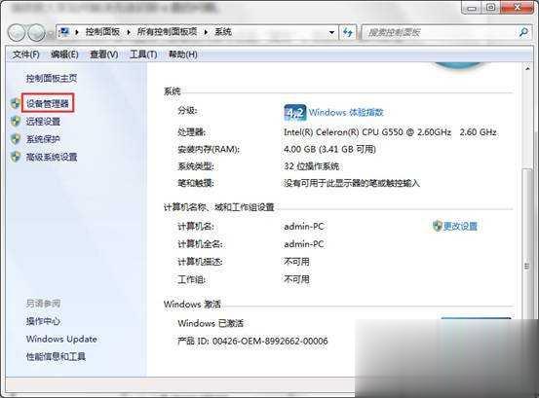Image resolution: width=539 pixels, height=398 pixels.
Task: Open 设备管理器 device manager link
Action: 48,103
